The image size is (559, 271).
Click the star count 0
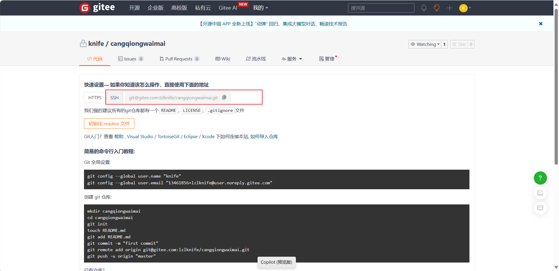[471, 44]
